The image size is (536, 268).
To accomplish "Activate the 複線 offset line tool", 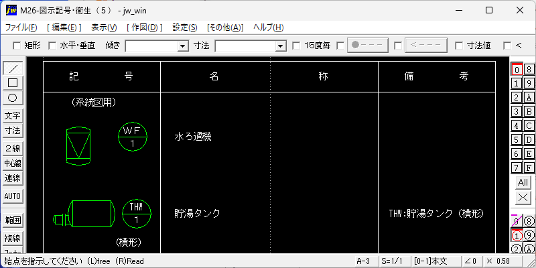I will 13,238.
